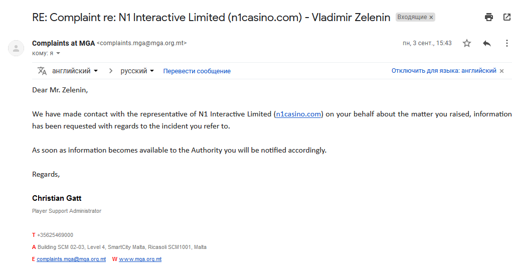Expand recipient details arrow next to кому: я
This screenshot has width=512, height=265.
click(x=58, y=53)
